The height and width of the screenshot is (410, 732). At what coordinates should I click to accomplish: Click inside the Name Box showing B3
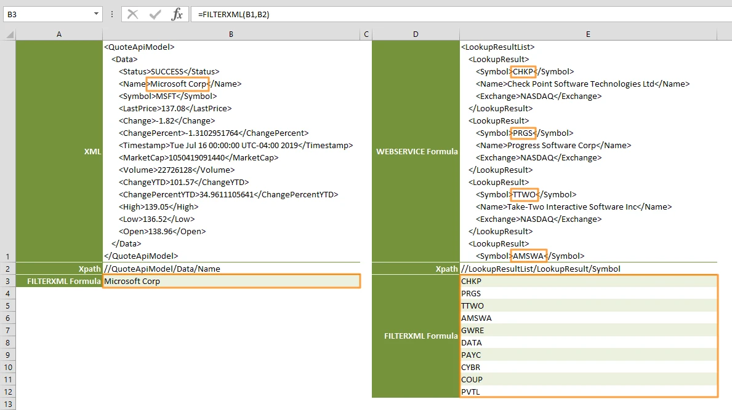tap(48, 14)
